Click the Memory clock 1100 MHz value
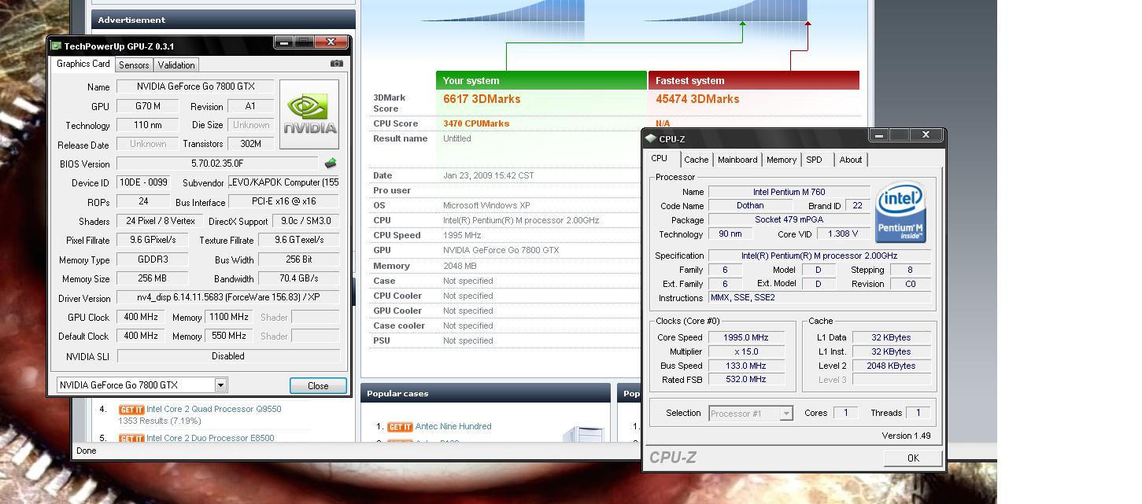 tap(228, 317)
